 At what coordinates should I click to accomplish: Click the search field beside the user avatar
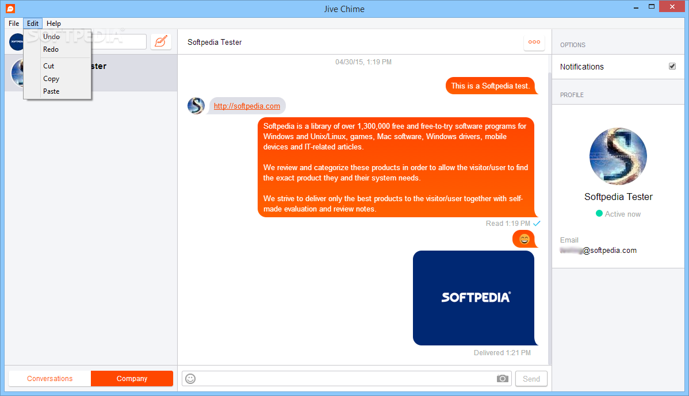click(118, 42)
